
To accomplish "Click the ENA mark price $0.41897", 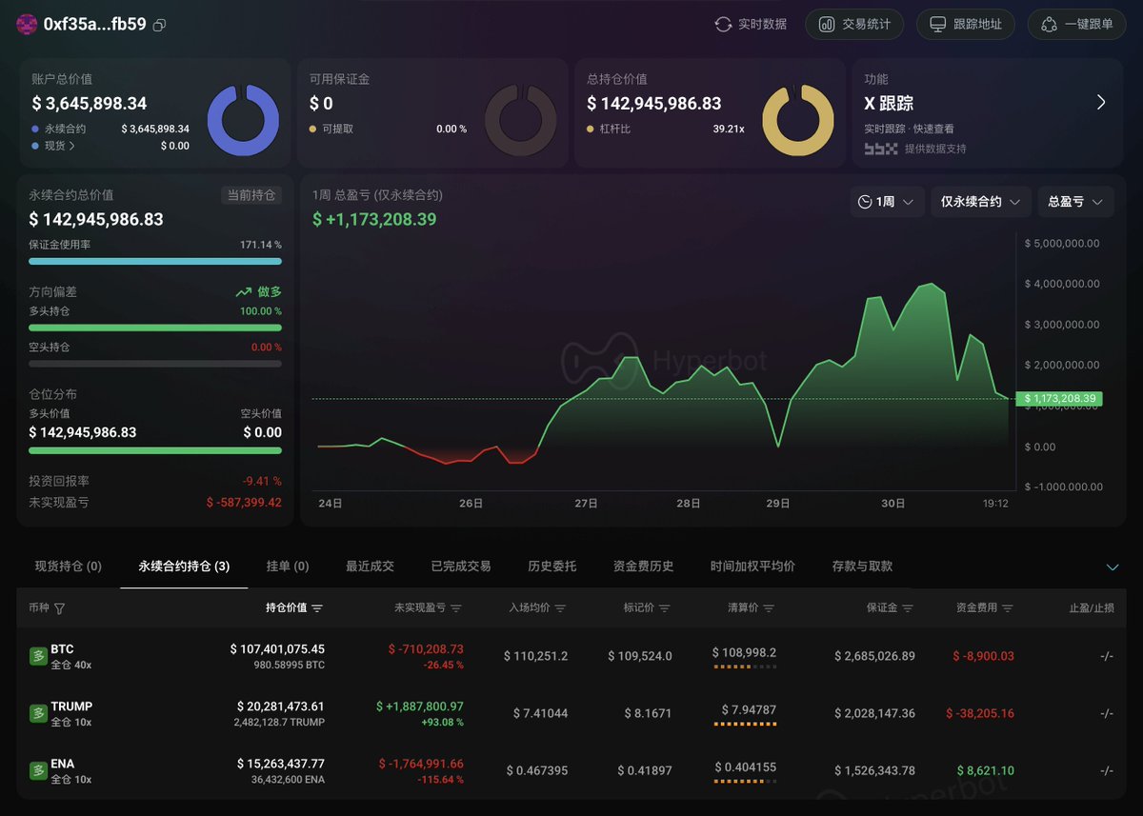I will pos(645,770).
